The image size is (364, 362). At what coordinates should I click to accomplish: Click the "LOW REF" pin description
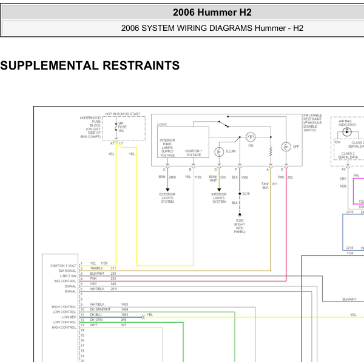[69, 317]
